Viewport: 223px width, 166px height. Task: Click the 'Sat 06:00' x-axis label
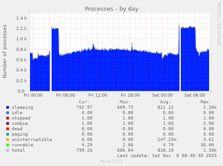pyautogui.click(x=195, y=95)
